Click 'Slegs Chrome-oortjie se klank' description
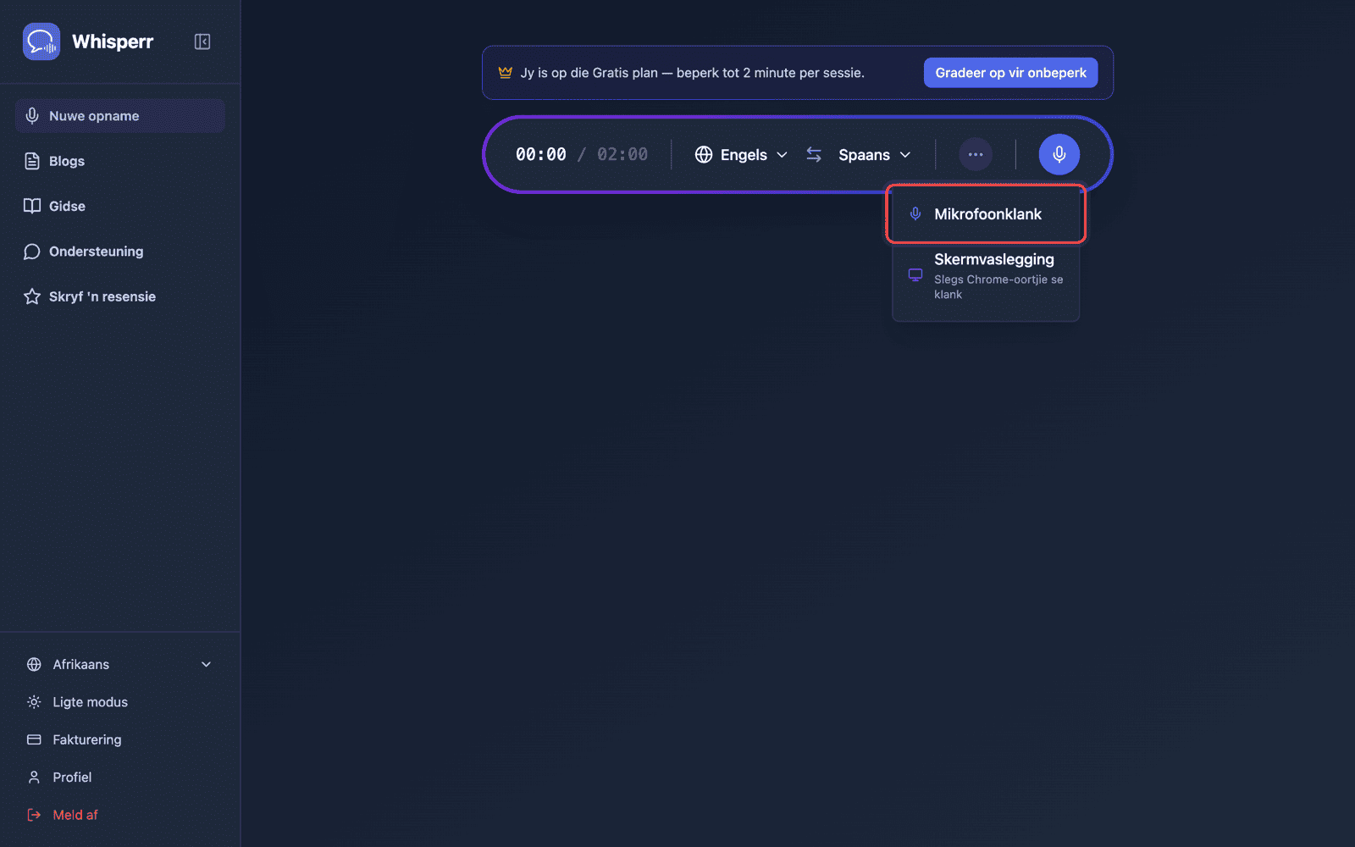The image size is (1355, 847). pyautogui.click(x=998, y=287)
